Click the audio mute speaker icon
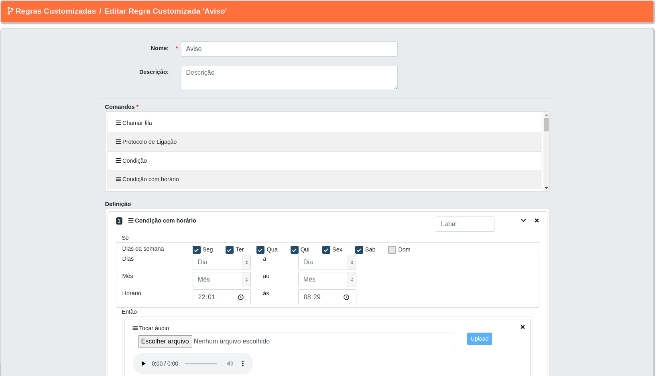 (230, 364)
